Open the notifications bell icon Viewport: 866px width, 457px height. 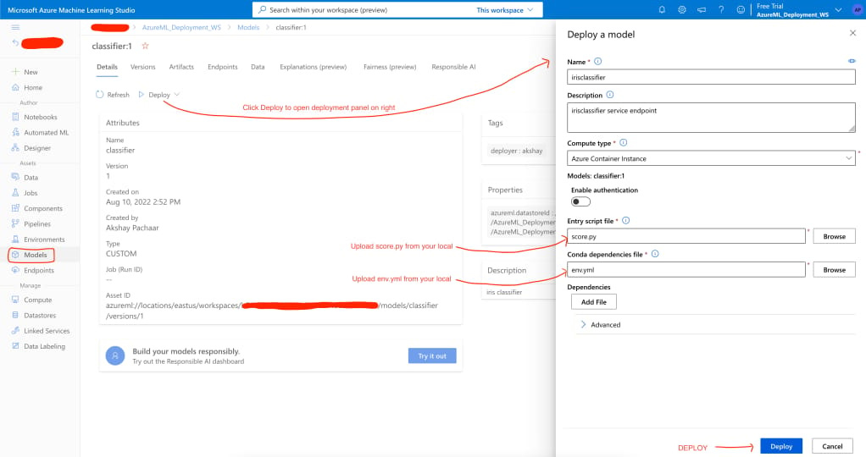click(662, 10)
